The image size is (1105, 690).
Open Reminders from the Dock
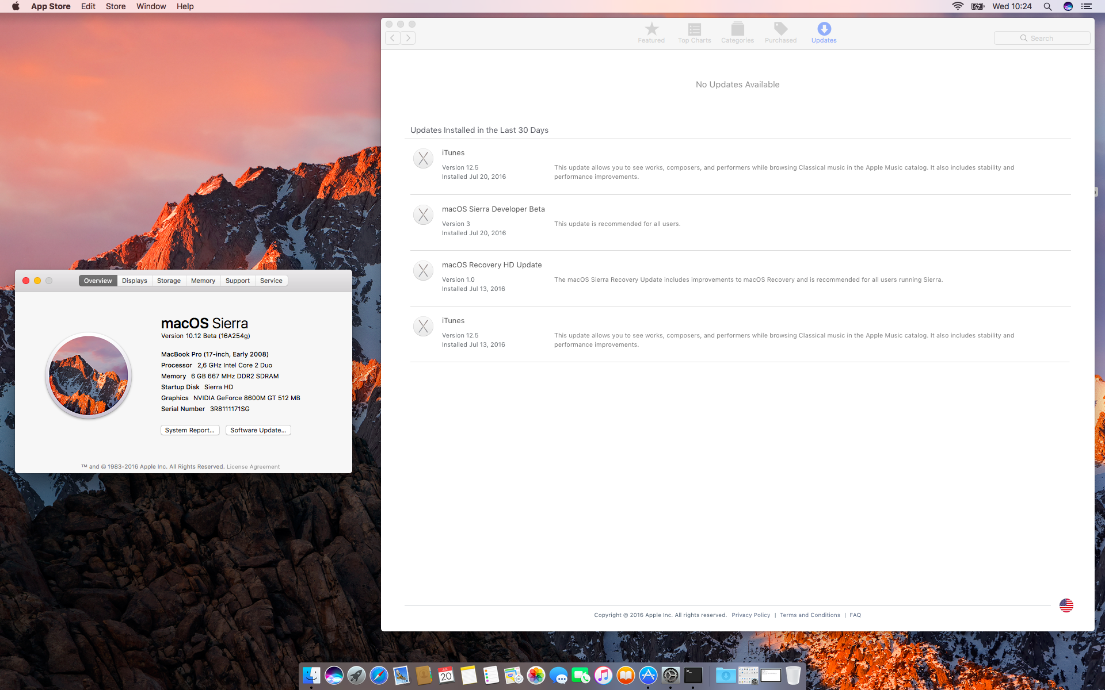click(491, 675)
